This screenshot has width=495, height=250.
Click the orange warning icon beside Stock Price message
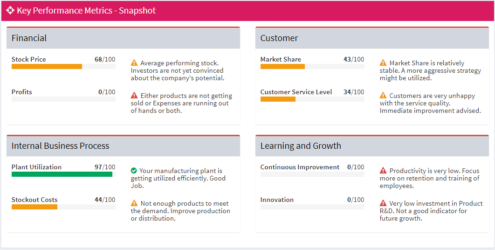tap(134, 63)
